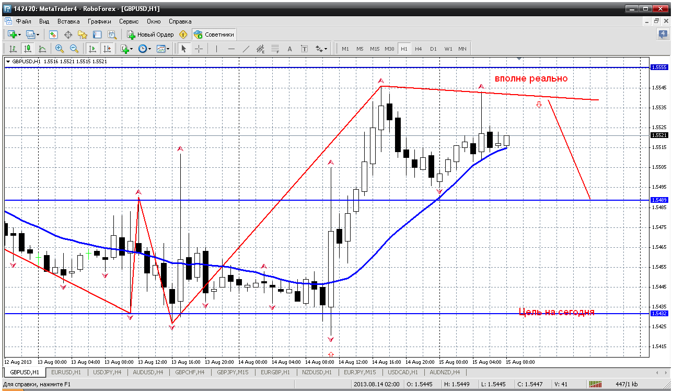Select the text tool A
Screen dimensions: 673x391
point(290,49)
